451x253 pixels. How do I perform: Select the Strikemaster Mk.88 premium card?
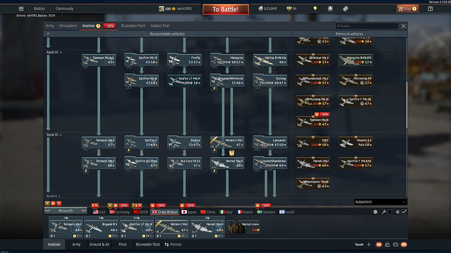click(x=313, y=184)
